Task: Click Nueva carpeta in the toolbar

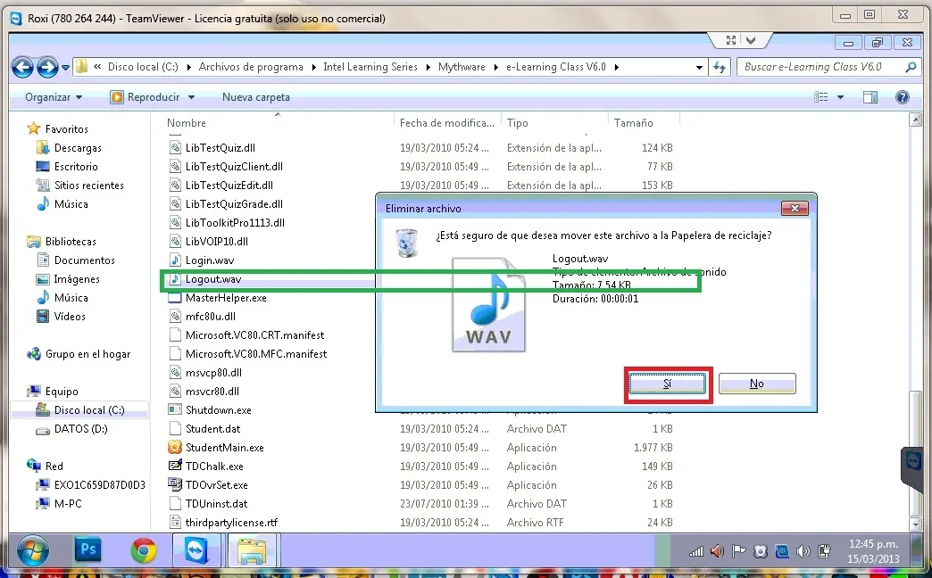Action: click(256, 97)
